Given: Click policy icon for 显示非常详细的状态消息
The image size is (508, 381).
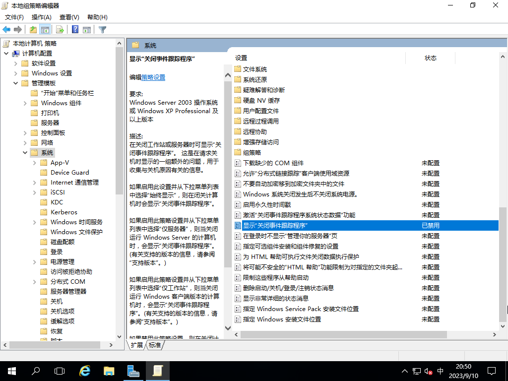Looking at the screenshot, I should [238, 298].
